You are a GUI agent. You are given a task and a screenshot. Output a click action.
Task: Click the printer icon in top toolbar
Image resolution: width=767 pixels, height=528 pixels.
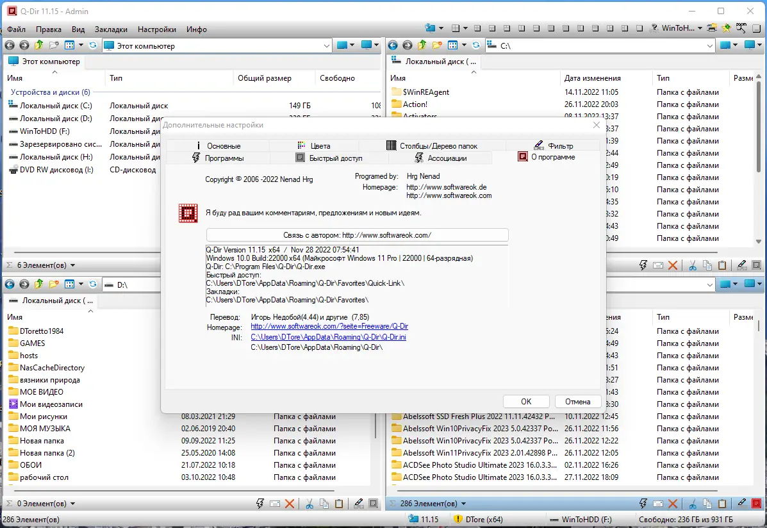pyautogui.click(x=712, y=28)
